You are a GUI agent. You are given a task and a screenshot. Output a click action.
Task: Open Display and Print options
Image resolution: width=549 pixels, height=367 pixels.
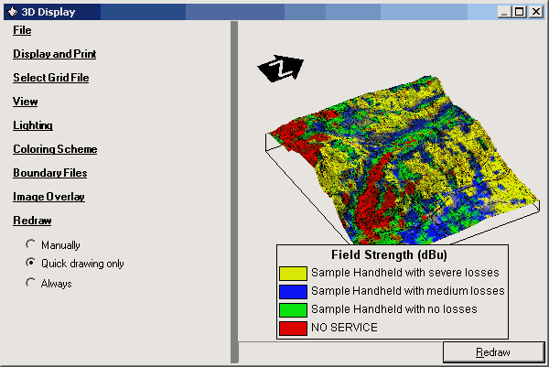55,54
